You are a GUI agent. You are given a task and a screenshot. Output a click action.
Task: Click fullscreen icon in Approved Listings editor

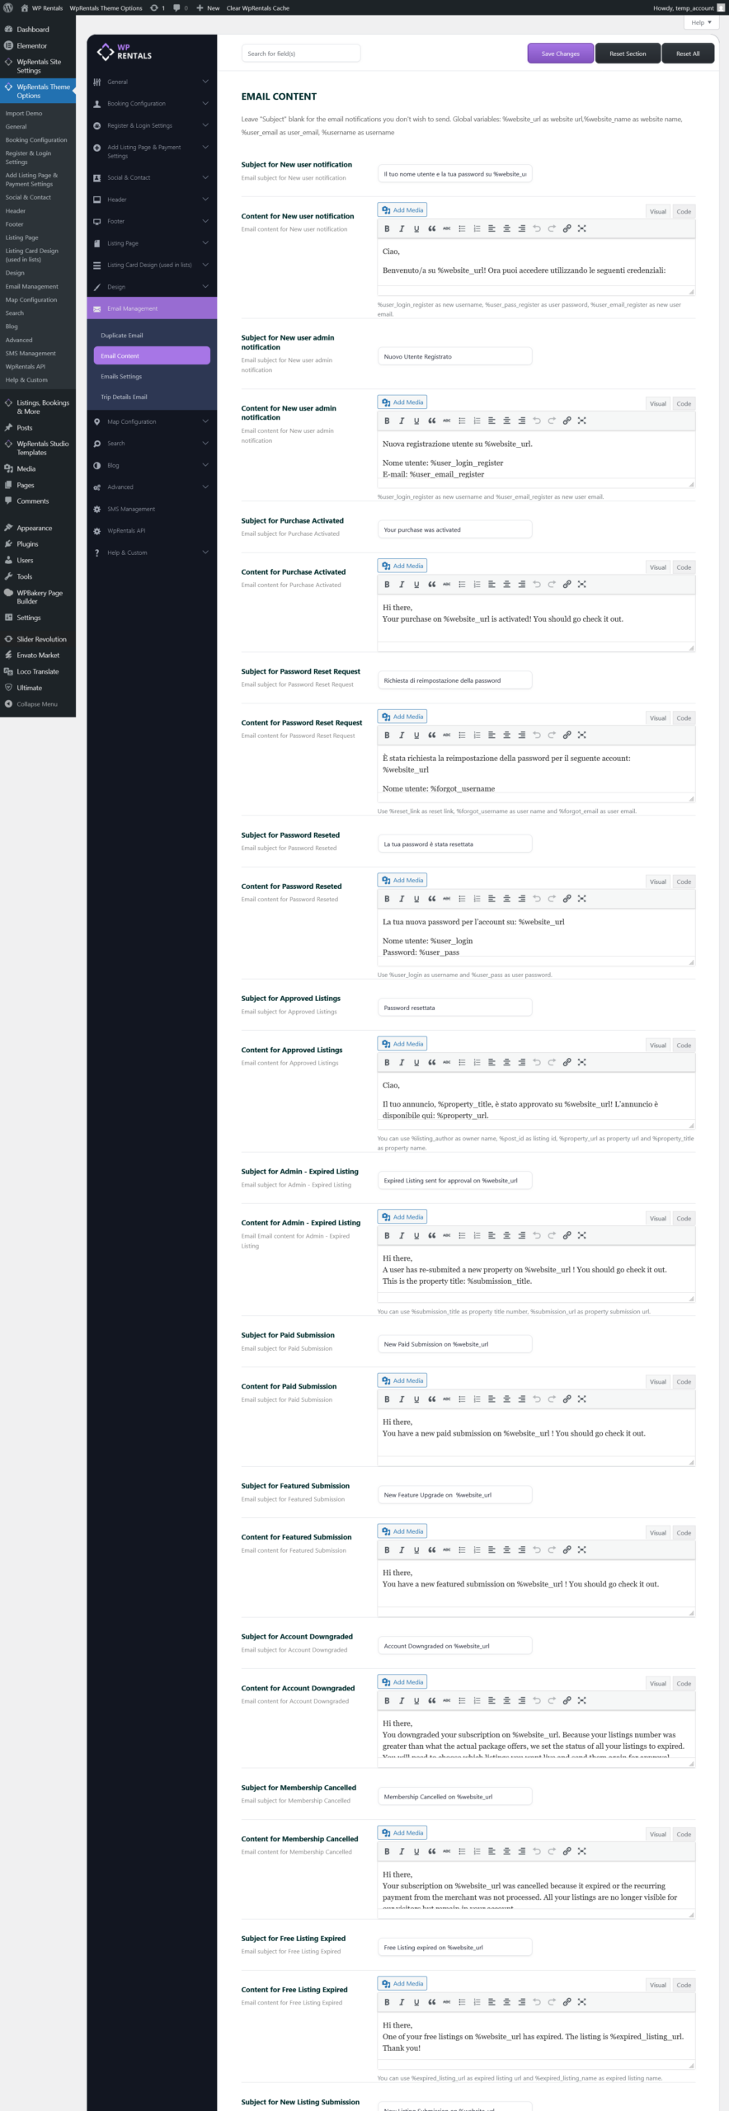point(581,1062)
